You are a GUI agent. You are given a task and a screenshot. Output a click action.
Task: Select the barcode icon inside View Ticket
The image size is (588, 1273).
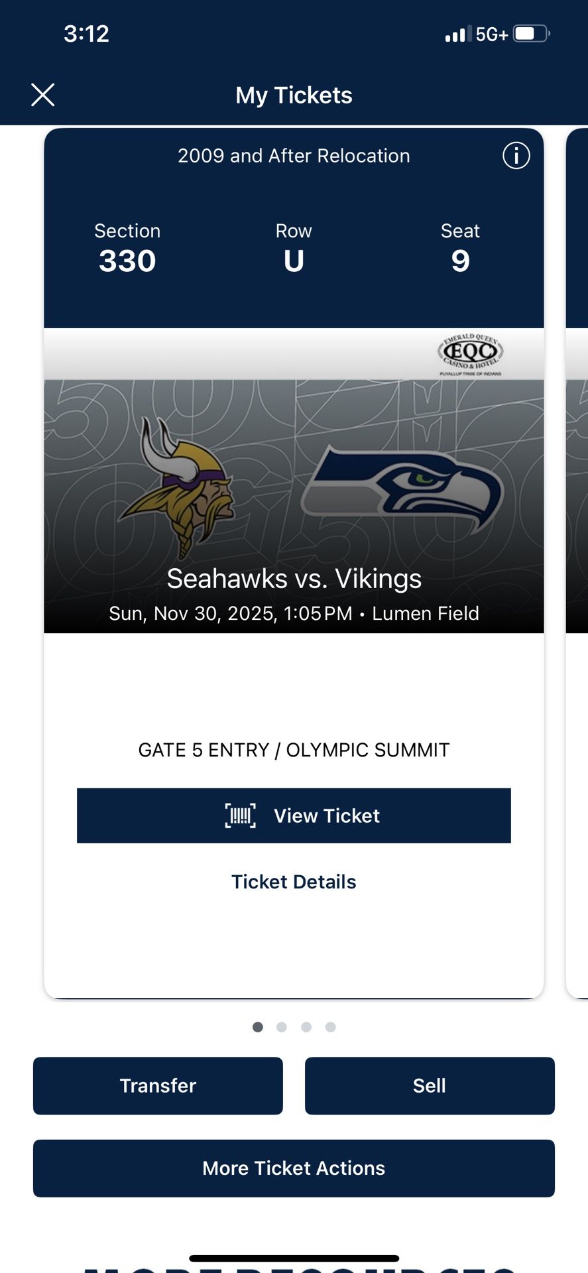click(240, 816)
